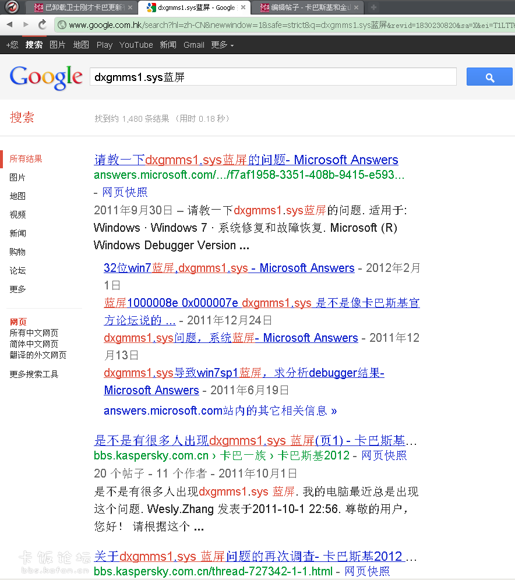Click snippet line containing Wesly.Zhang 发表于2011-10-1

(x=252, y=509)
